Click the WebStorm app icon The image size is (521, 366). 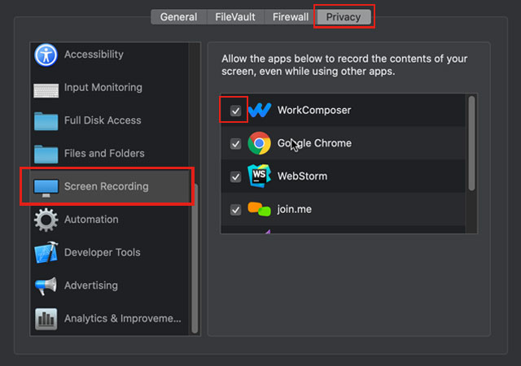point(260,176)
